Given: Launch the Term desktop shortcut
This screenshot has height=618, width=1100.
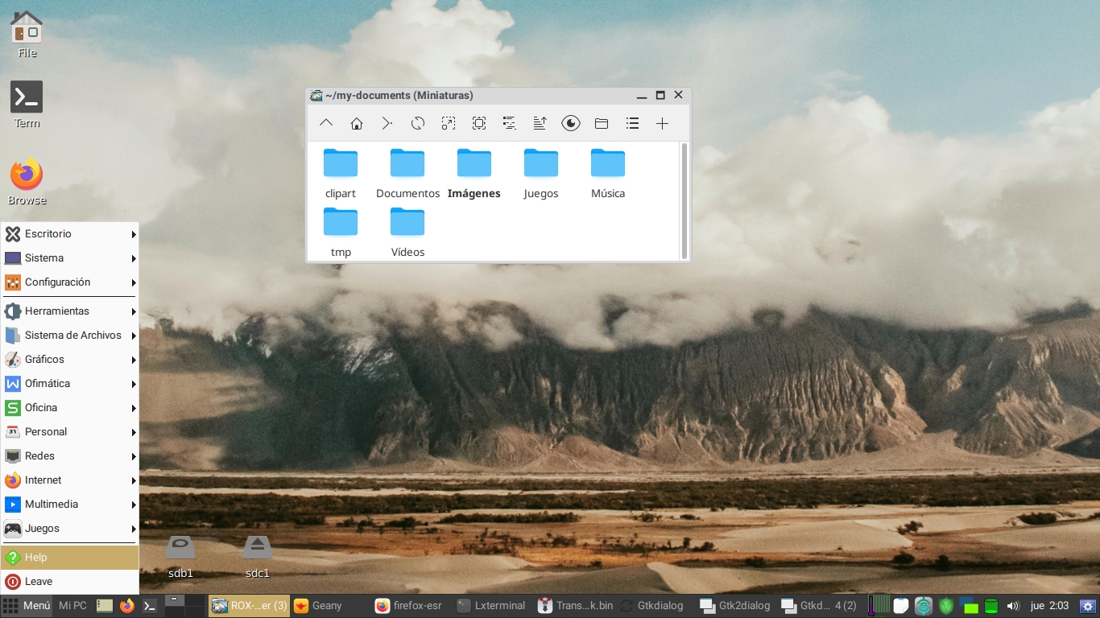Looking at the screenshot, I should click(x=27, y=105).
